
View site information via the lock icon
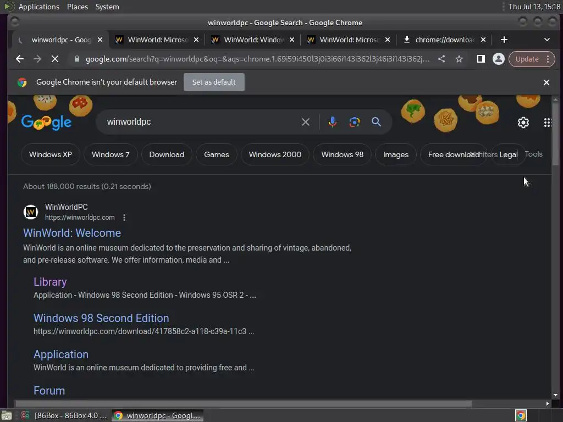coord(76,59)
